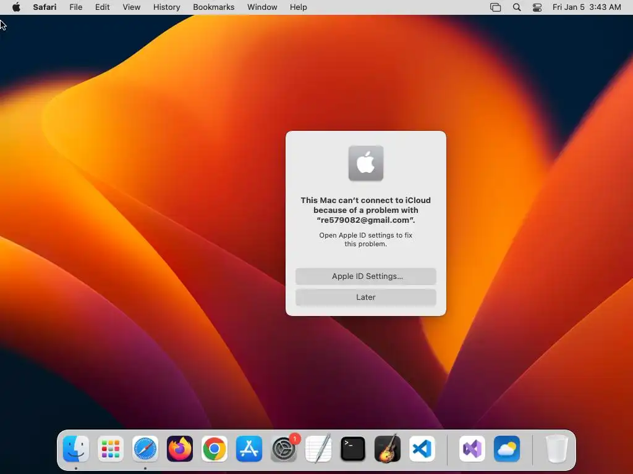Click "Open Apple ID settings to fix" text
The width and height of the screenshot is (633, 474).
[x=366, y=235]
